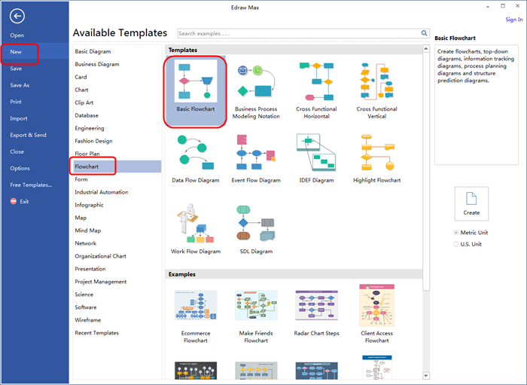Click scrollbar up arrow in templates pane
The image size is (527, 385).
(426, 49)
